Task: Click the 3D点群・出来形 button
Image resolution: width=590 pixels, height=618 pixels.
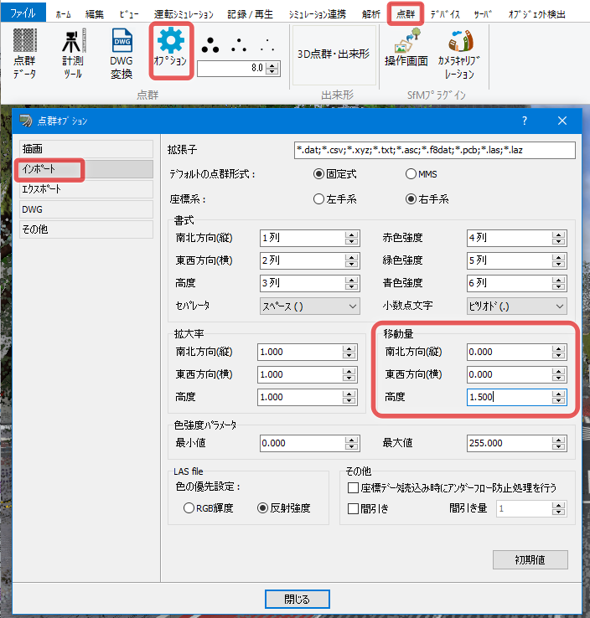Action: point(334,54)
